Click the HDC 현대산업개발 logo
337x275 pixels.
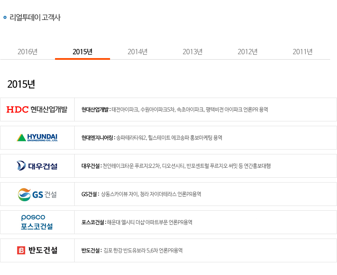pyautogui.click(x=37, y=109)
